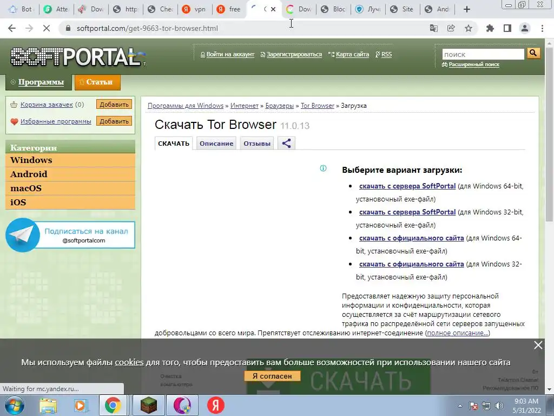
Task: Switch to the Отзывы tab
Action: 257,143
